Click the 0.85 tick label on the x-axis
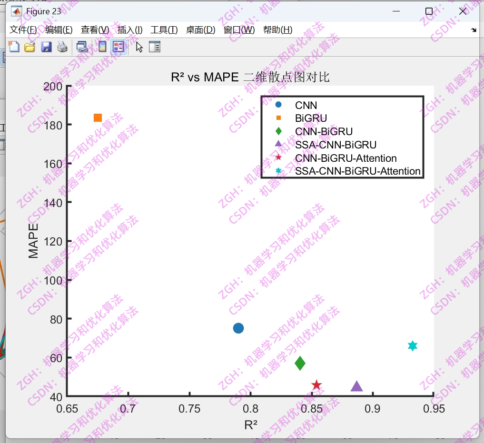The image size is (484, 443). point(311,409)
